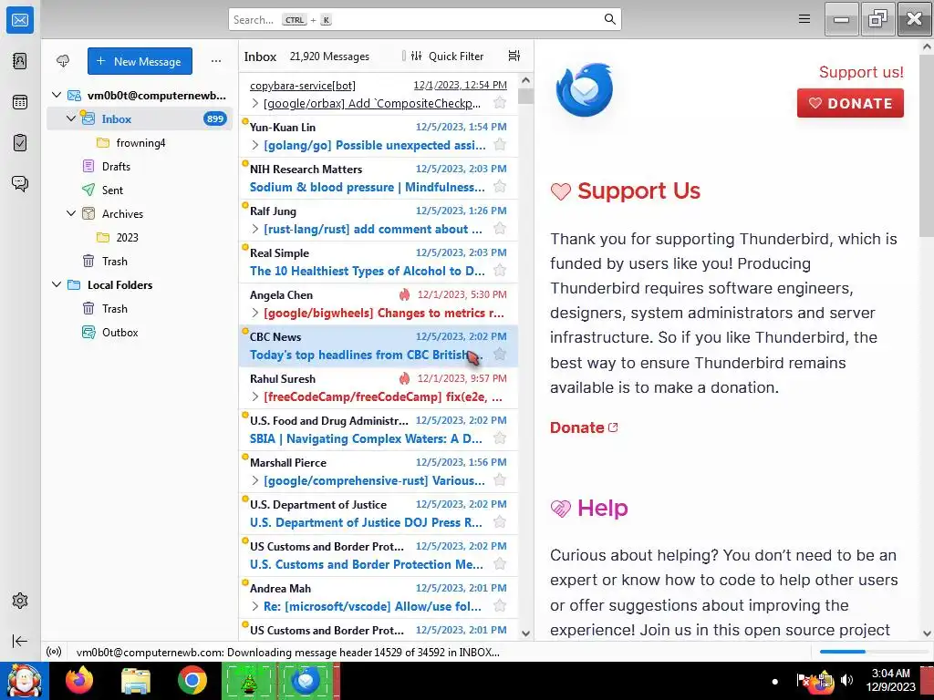Open the account Trash folder
This screenshot has height=700, width=934.
(x=140, y=262)
